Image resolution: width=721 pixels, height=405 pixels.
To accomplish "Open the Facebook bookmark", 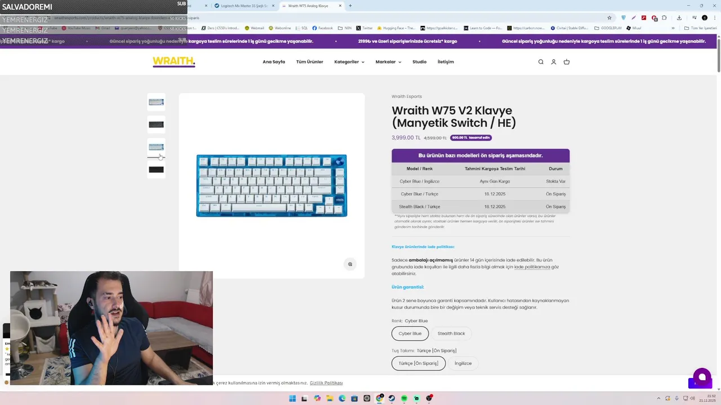I will (323, 28).
